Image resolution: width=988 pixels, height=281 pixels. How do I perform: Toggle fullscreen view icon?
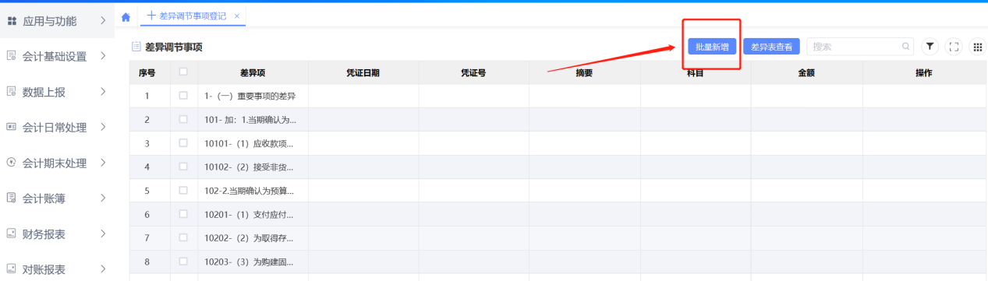953,47
